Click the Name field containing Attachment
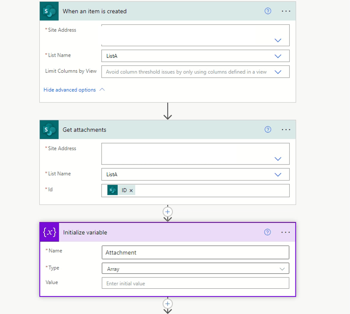Viewport: 350px width, 314px height. 195,252
